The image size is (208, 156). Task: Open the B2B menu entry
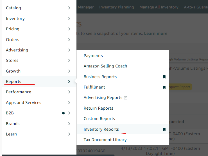click(x=10, y=113)
